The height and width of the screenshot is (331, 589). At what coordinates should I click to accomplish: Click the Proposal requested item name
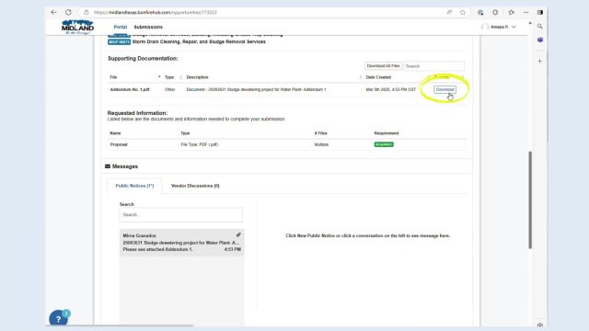point(119,144)
